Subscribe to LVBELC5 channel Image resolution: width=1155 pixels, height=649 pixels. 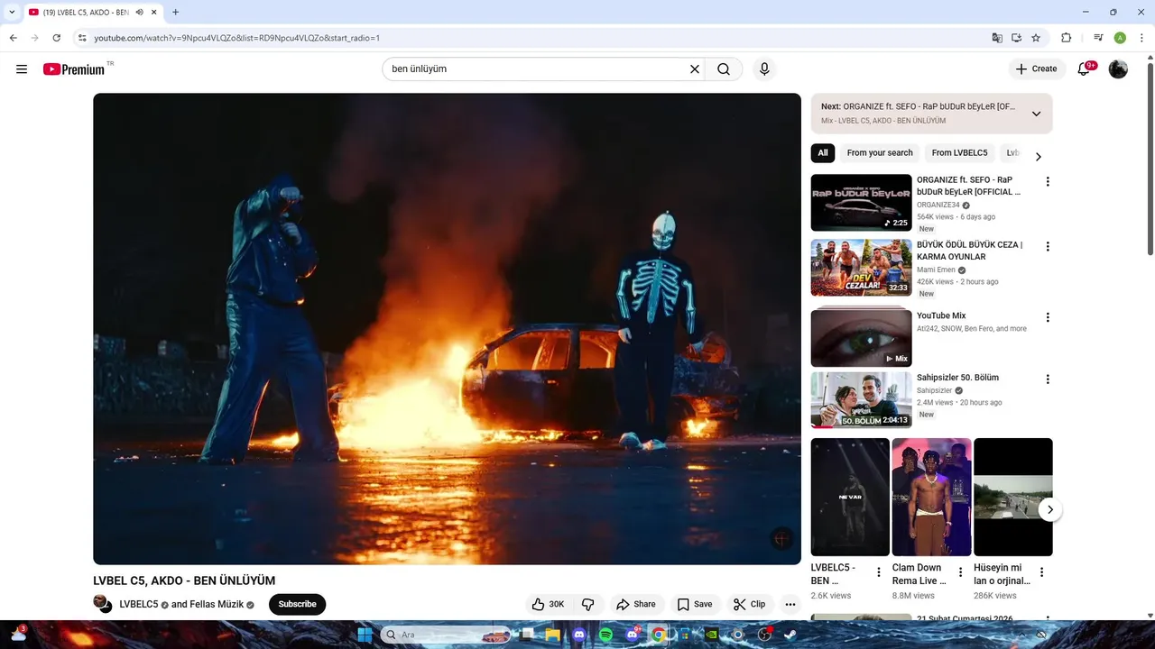coord(297,604)
